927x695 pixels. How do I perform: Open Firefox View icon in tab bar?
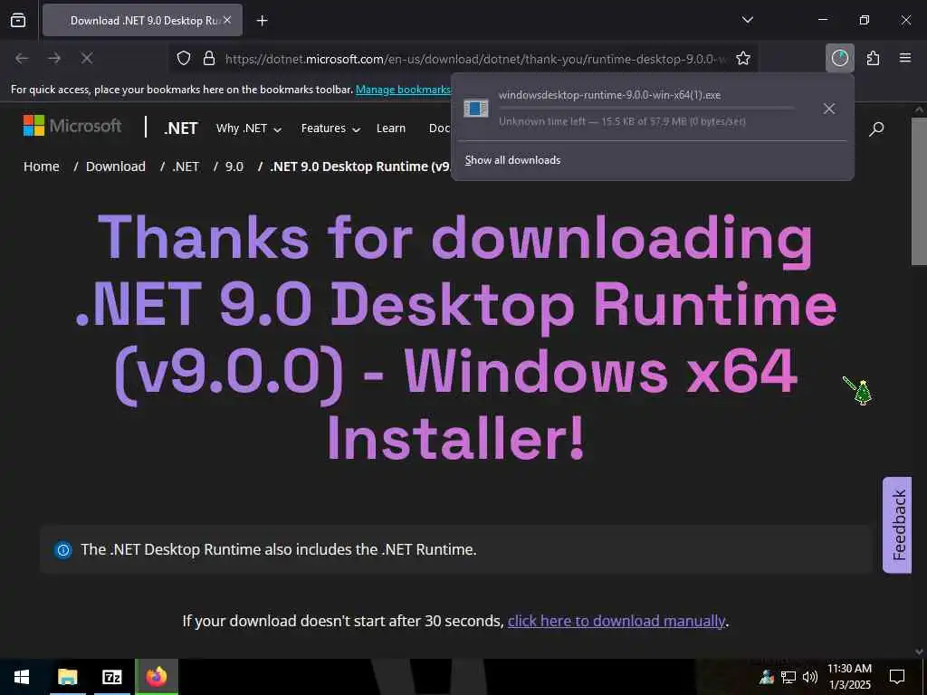coord(18,20)
